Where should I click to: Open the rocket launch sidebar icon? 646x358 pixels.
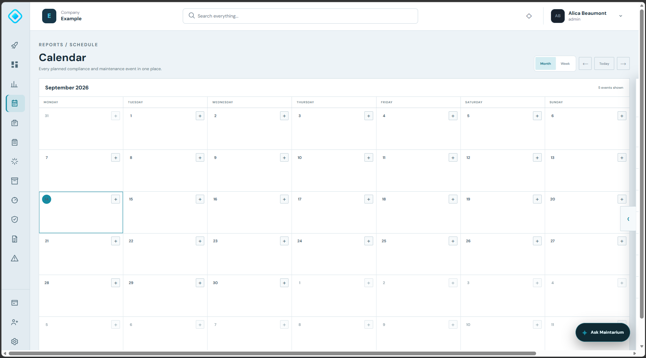coord(14,45)
